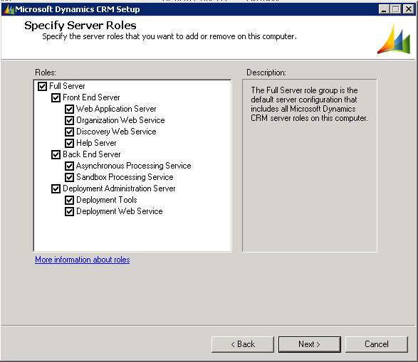Select Deployment Administration Server label
The height and width of the screenshot is (362, 418).
tap(119, 188)
